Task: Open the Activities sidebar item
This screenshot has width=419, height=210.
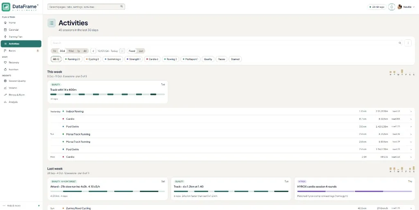Action: coord(21,44)
